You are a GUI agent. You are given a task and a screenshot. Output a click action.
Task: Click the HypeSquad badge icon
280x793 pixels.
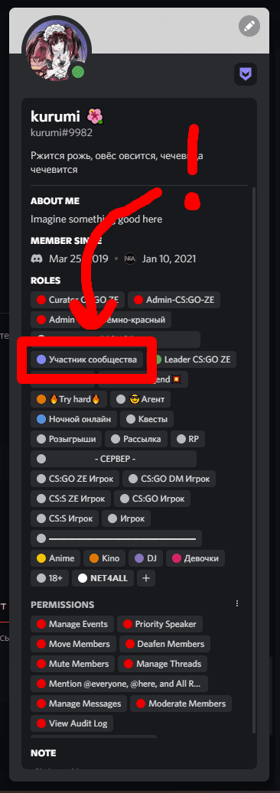[x=246, y=74]
